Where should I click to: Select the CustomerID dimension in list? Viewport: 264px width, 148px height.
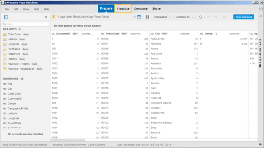point(15,99)
